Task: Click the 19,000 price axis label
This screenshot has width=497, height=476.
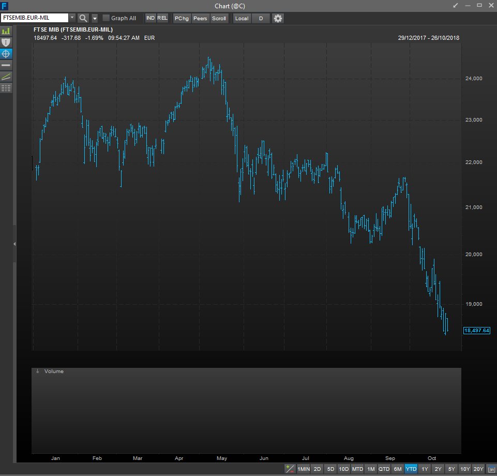Action: (474, 304)
